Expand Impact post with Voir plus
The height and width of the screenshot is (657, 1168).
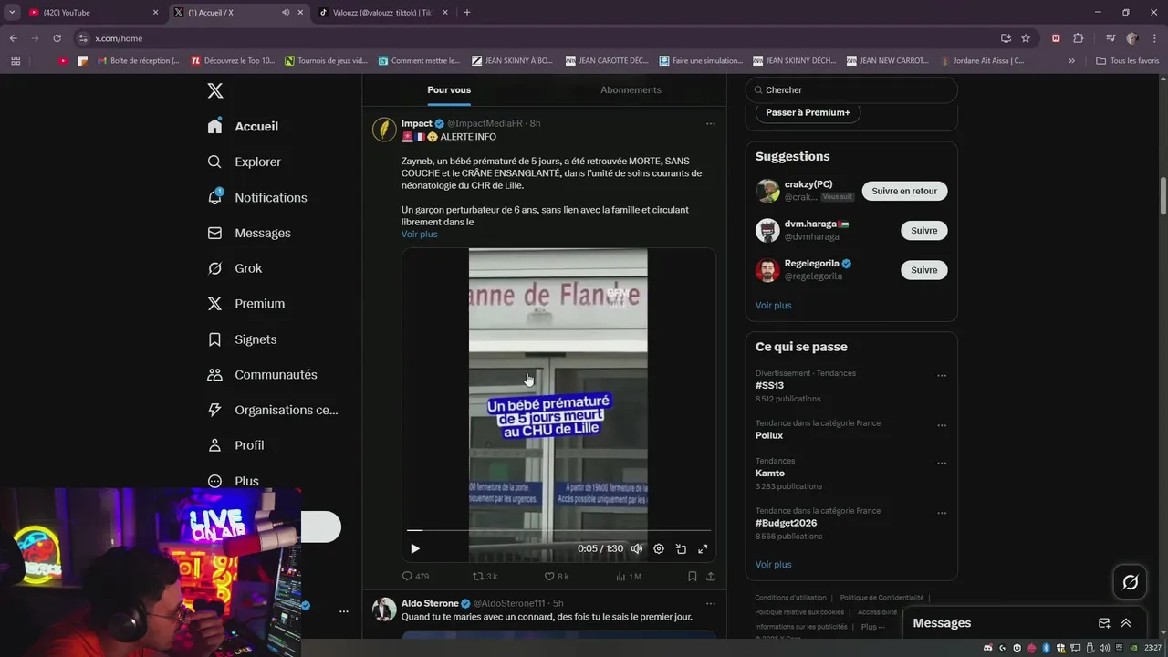pos(420,234)
